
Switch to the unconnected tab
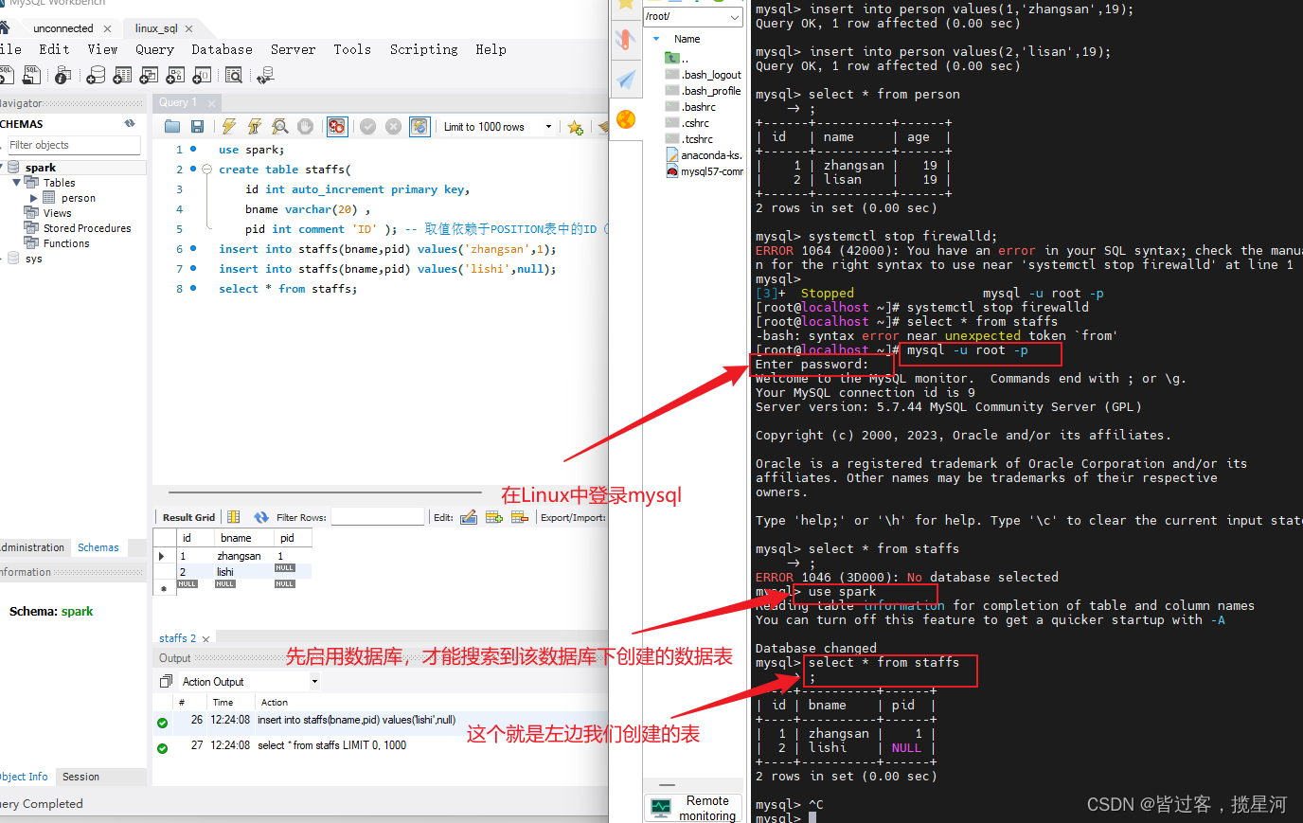coord(62,28)
